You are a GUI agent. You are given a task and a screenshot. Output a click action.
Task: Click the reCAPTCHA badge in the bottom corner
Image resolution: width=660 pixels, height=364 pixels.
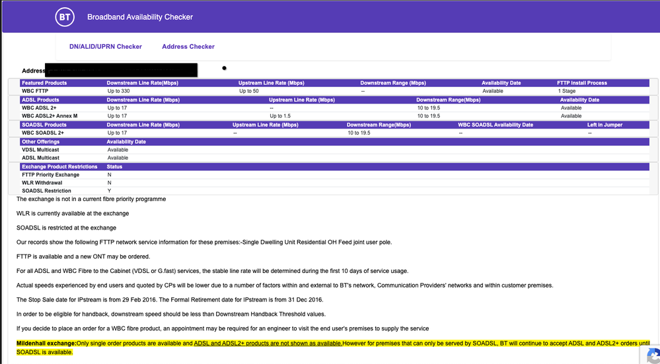coord(651,355)
